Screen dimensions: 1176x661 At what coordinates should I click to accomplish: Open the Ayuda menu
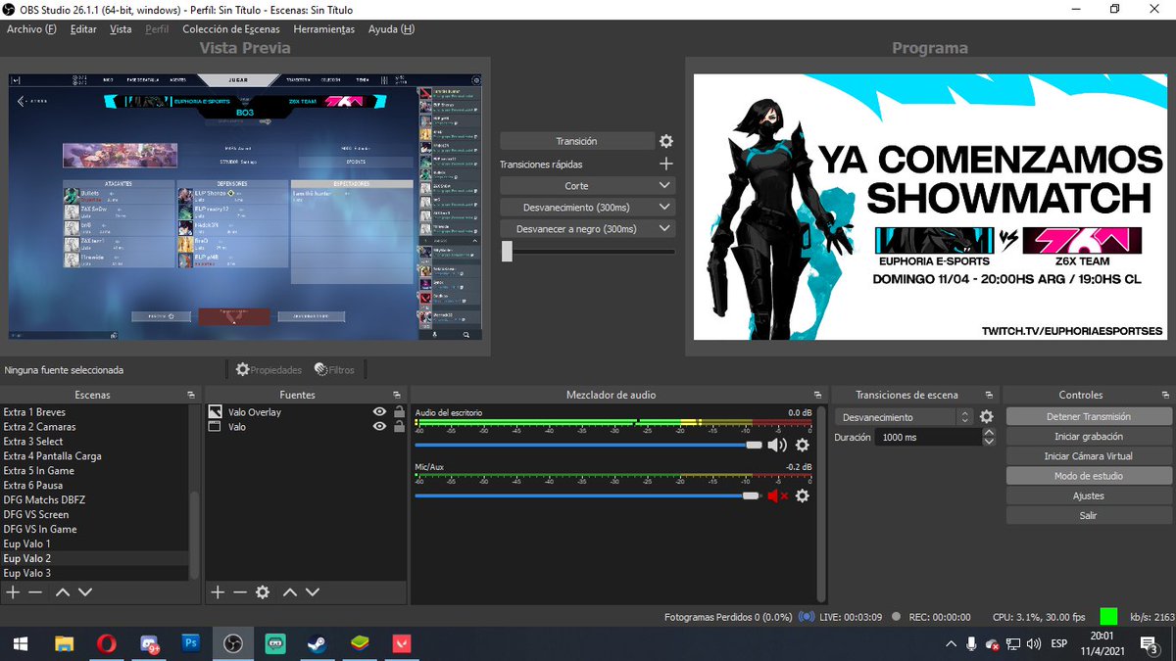coord(391,29)
